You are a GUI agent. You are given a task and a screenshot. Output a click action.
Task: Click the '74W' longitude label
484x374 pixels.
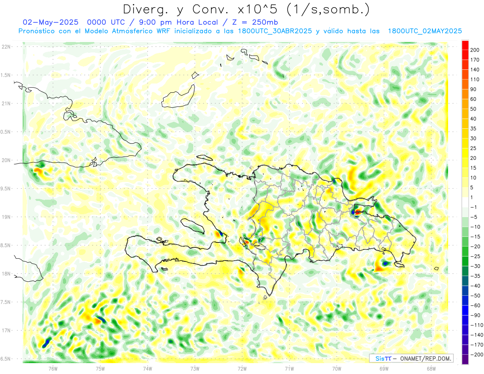tap(148, 368)
